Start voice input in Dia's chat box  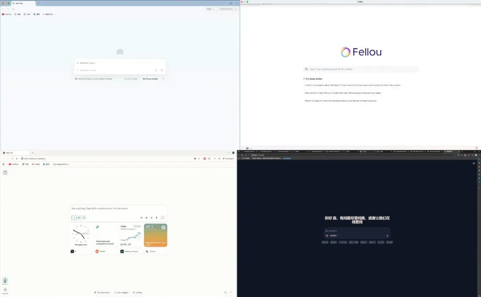point(156,70)
